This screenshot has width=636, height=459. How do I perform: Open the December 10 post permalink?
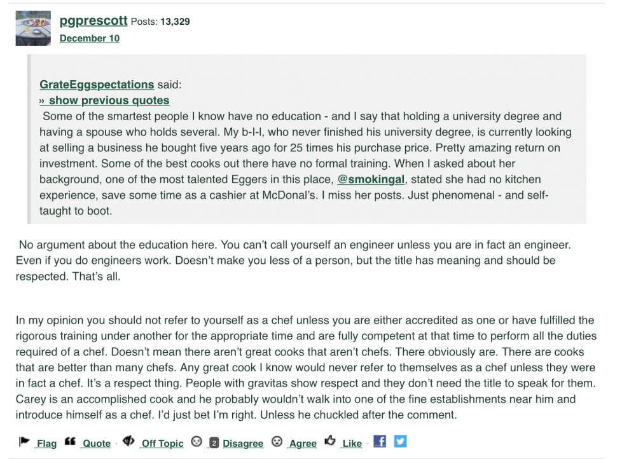coord(89,38)
